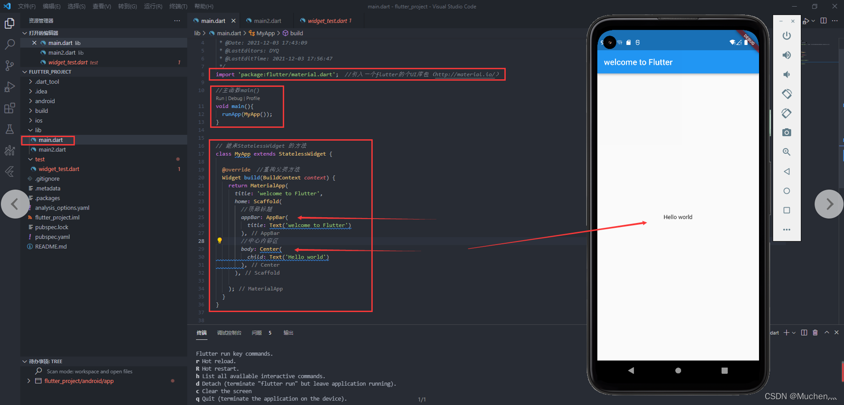Go to next image with right arrow
Screen dimensions: 844x405
point(829,204)
